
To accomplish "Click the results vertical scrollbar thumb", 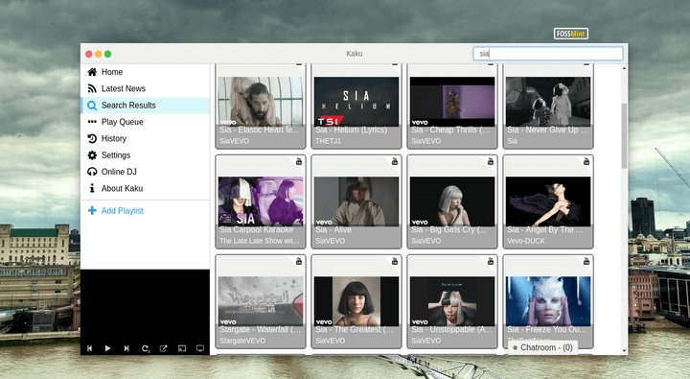I will (624, 135).
